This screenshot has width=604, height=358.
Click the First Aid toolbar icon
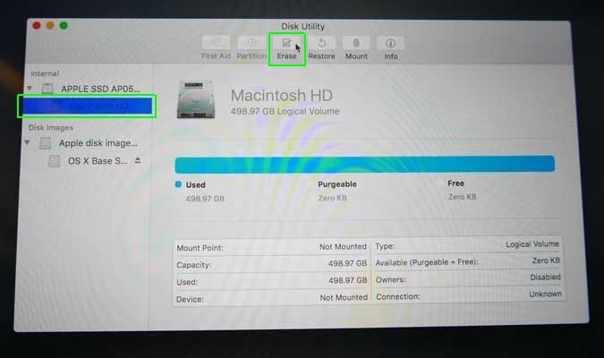pyautogui.click(x=216, y=43)
